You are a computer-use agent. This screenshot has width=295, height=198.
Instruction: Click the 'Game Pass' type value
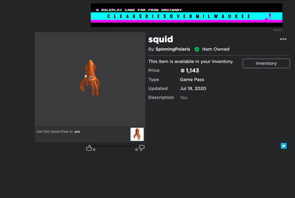pos(192,79)
